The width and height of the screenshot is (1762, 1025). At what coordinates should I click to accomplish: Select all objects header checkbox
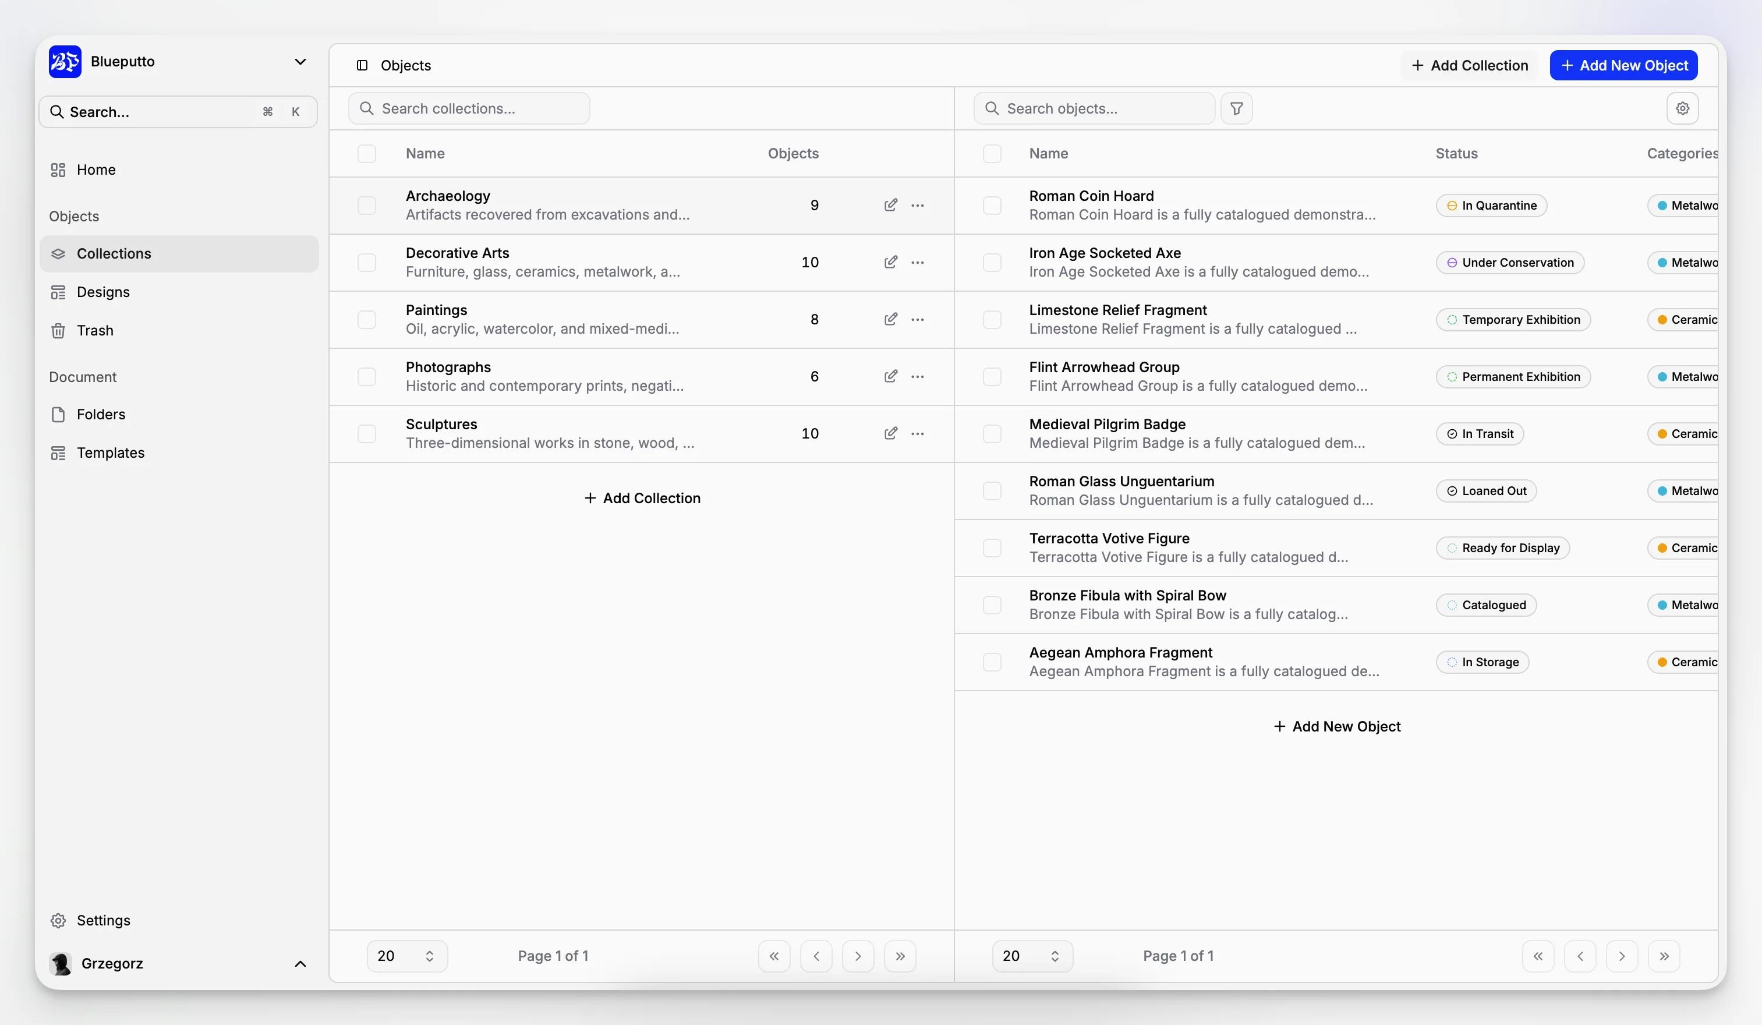point(992,153)
